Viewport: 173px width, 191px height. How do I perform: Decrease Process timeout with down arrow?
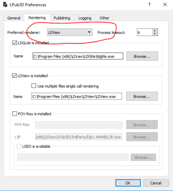pos(155,34)
